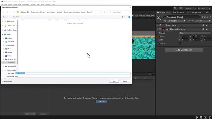Open the Tag Untagged dropdown
Viewport: 212px width, 119px height.
(176, 21)
